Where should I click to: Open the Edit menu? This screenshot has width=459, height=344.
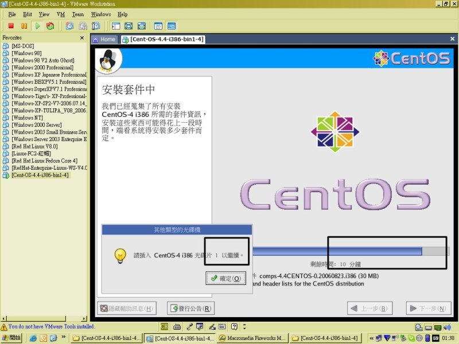tap(27, 14)
